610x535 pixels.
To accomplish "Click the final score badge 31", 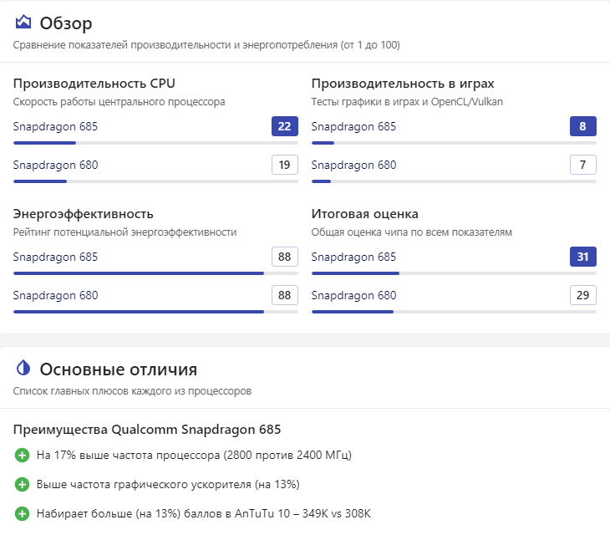I will point(583,257).
